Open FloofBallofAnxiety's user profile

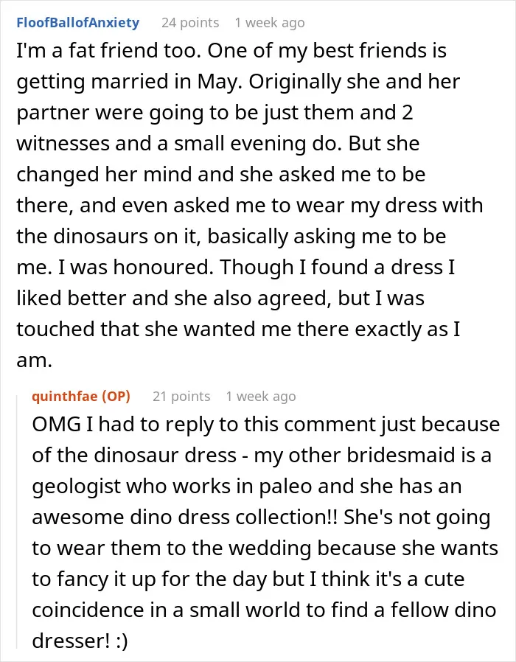77,22
